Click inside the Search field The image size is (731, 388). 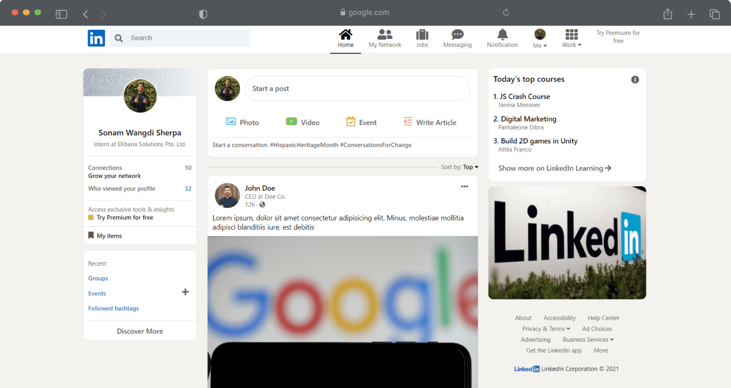180,38
